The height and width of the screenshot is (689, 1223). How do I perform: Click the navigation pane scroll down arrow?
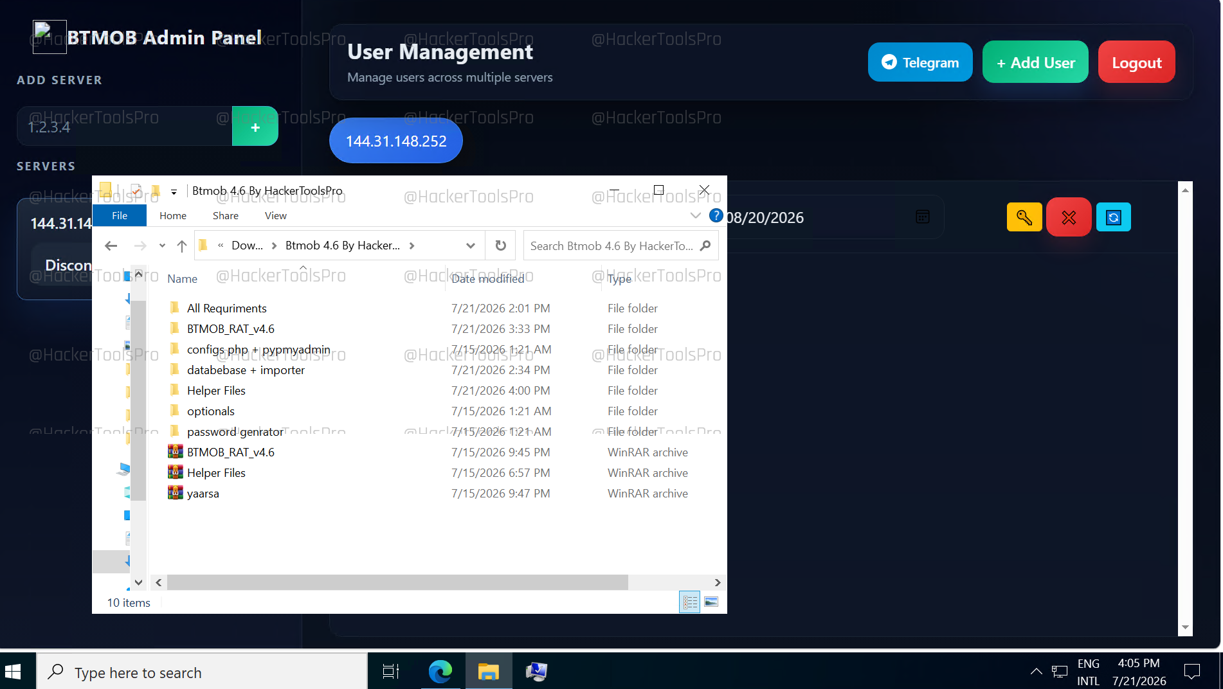[x=138, y=582]
